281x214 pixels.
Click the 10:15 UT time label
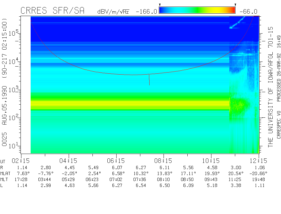tap(211, 161)
